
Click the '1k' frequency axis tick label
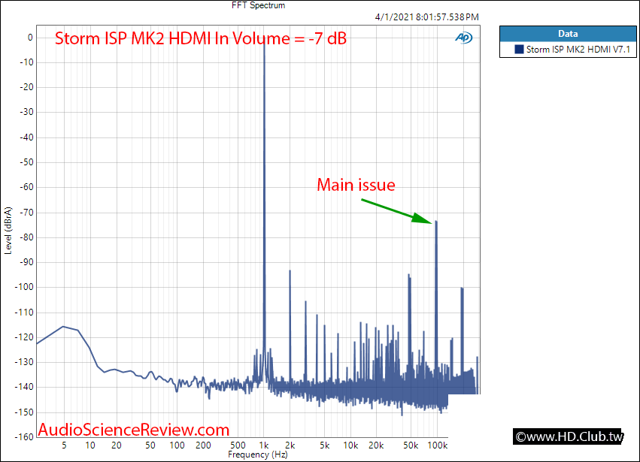264,445
